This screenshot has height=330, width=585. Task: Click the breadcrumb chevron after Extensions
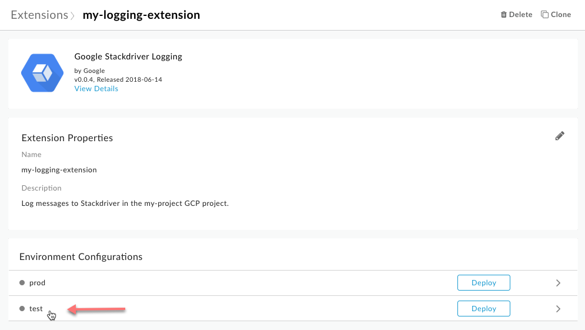coord(73,15)
